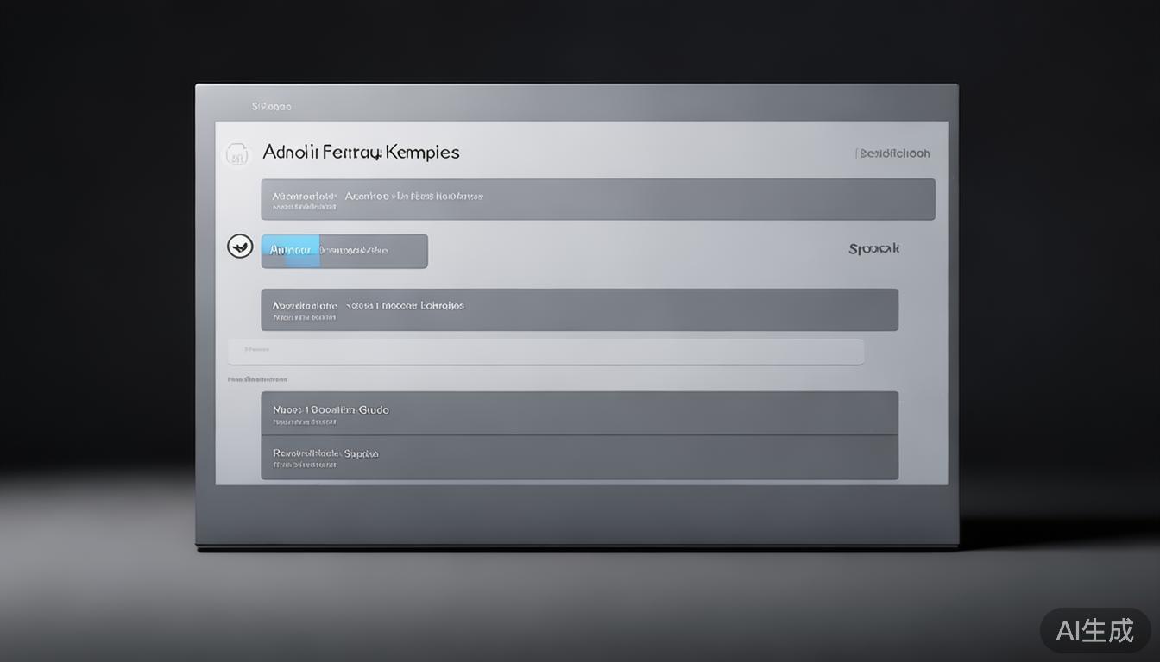
Task: Select the "Rowofiriliaols Supiao" row
Action: (x=579, y=457)
